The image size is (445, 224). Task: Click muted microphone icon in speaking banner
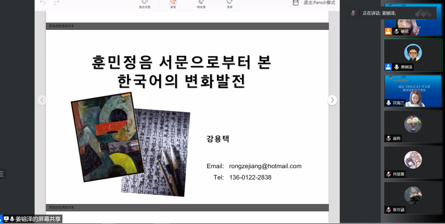(x=353, y=13)
